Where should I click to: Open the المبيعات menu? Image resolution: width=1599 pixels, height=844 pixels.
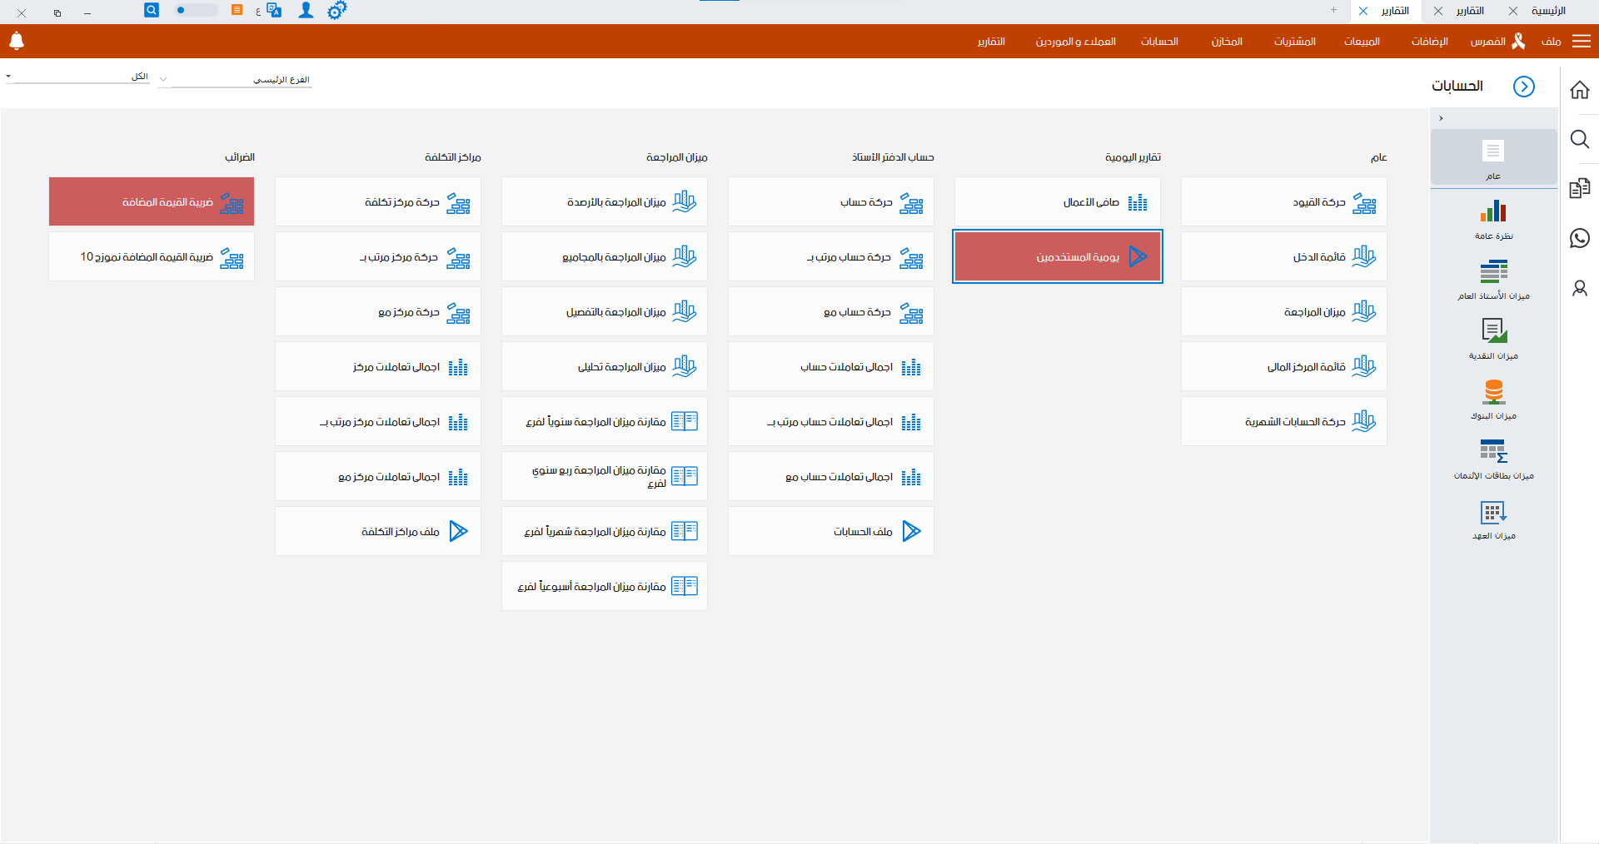point(1361,41)
